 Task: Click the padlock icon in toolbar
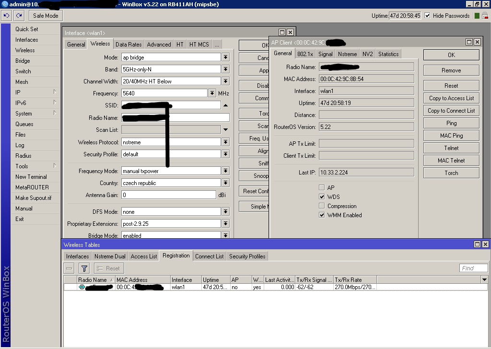(485, 16)
